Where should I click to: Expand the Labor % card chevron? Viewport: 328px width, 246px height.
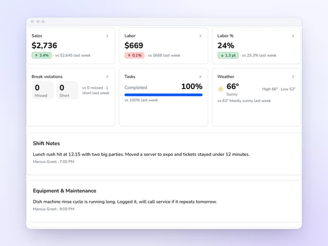click(x=293, y=36)
